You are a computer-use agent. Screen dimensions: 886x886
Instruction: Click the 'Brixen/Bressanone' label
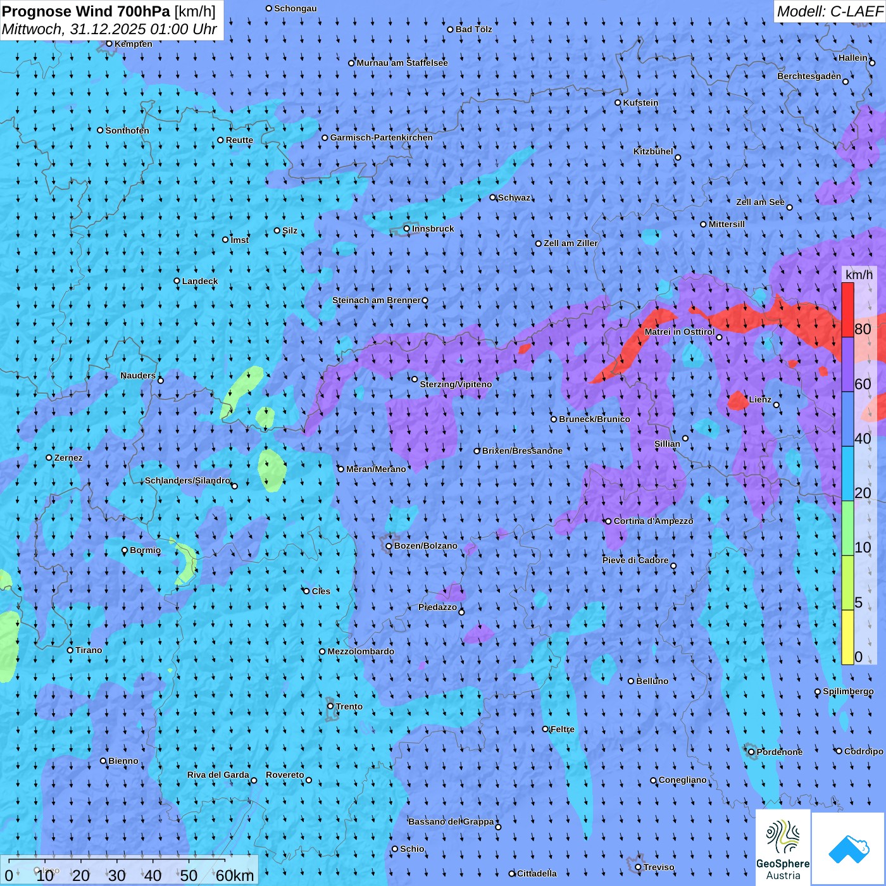pos(522,451)
